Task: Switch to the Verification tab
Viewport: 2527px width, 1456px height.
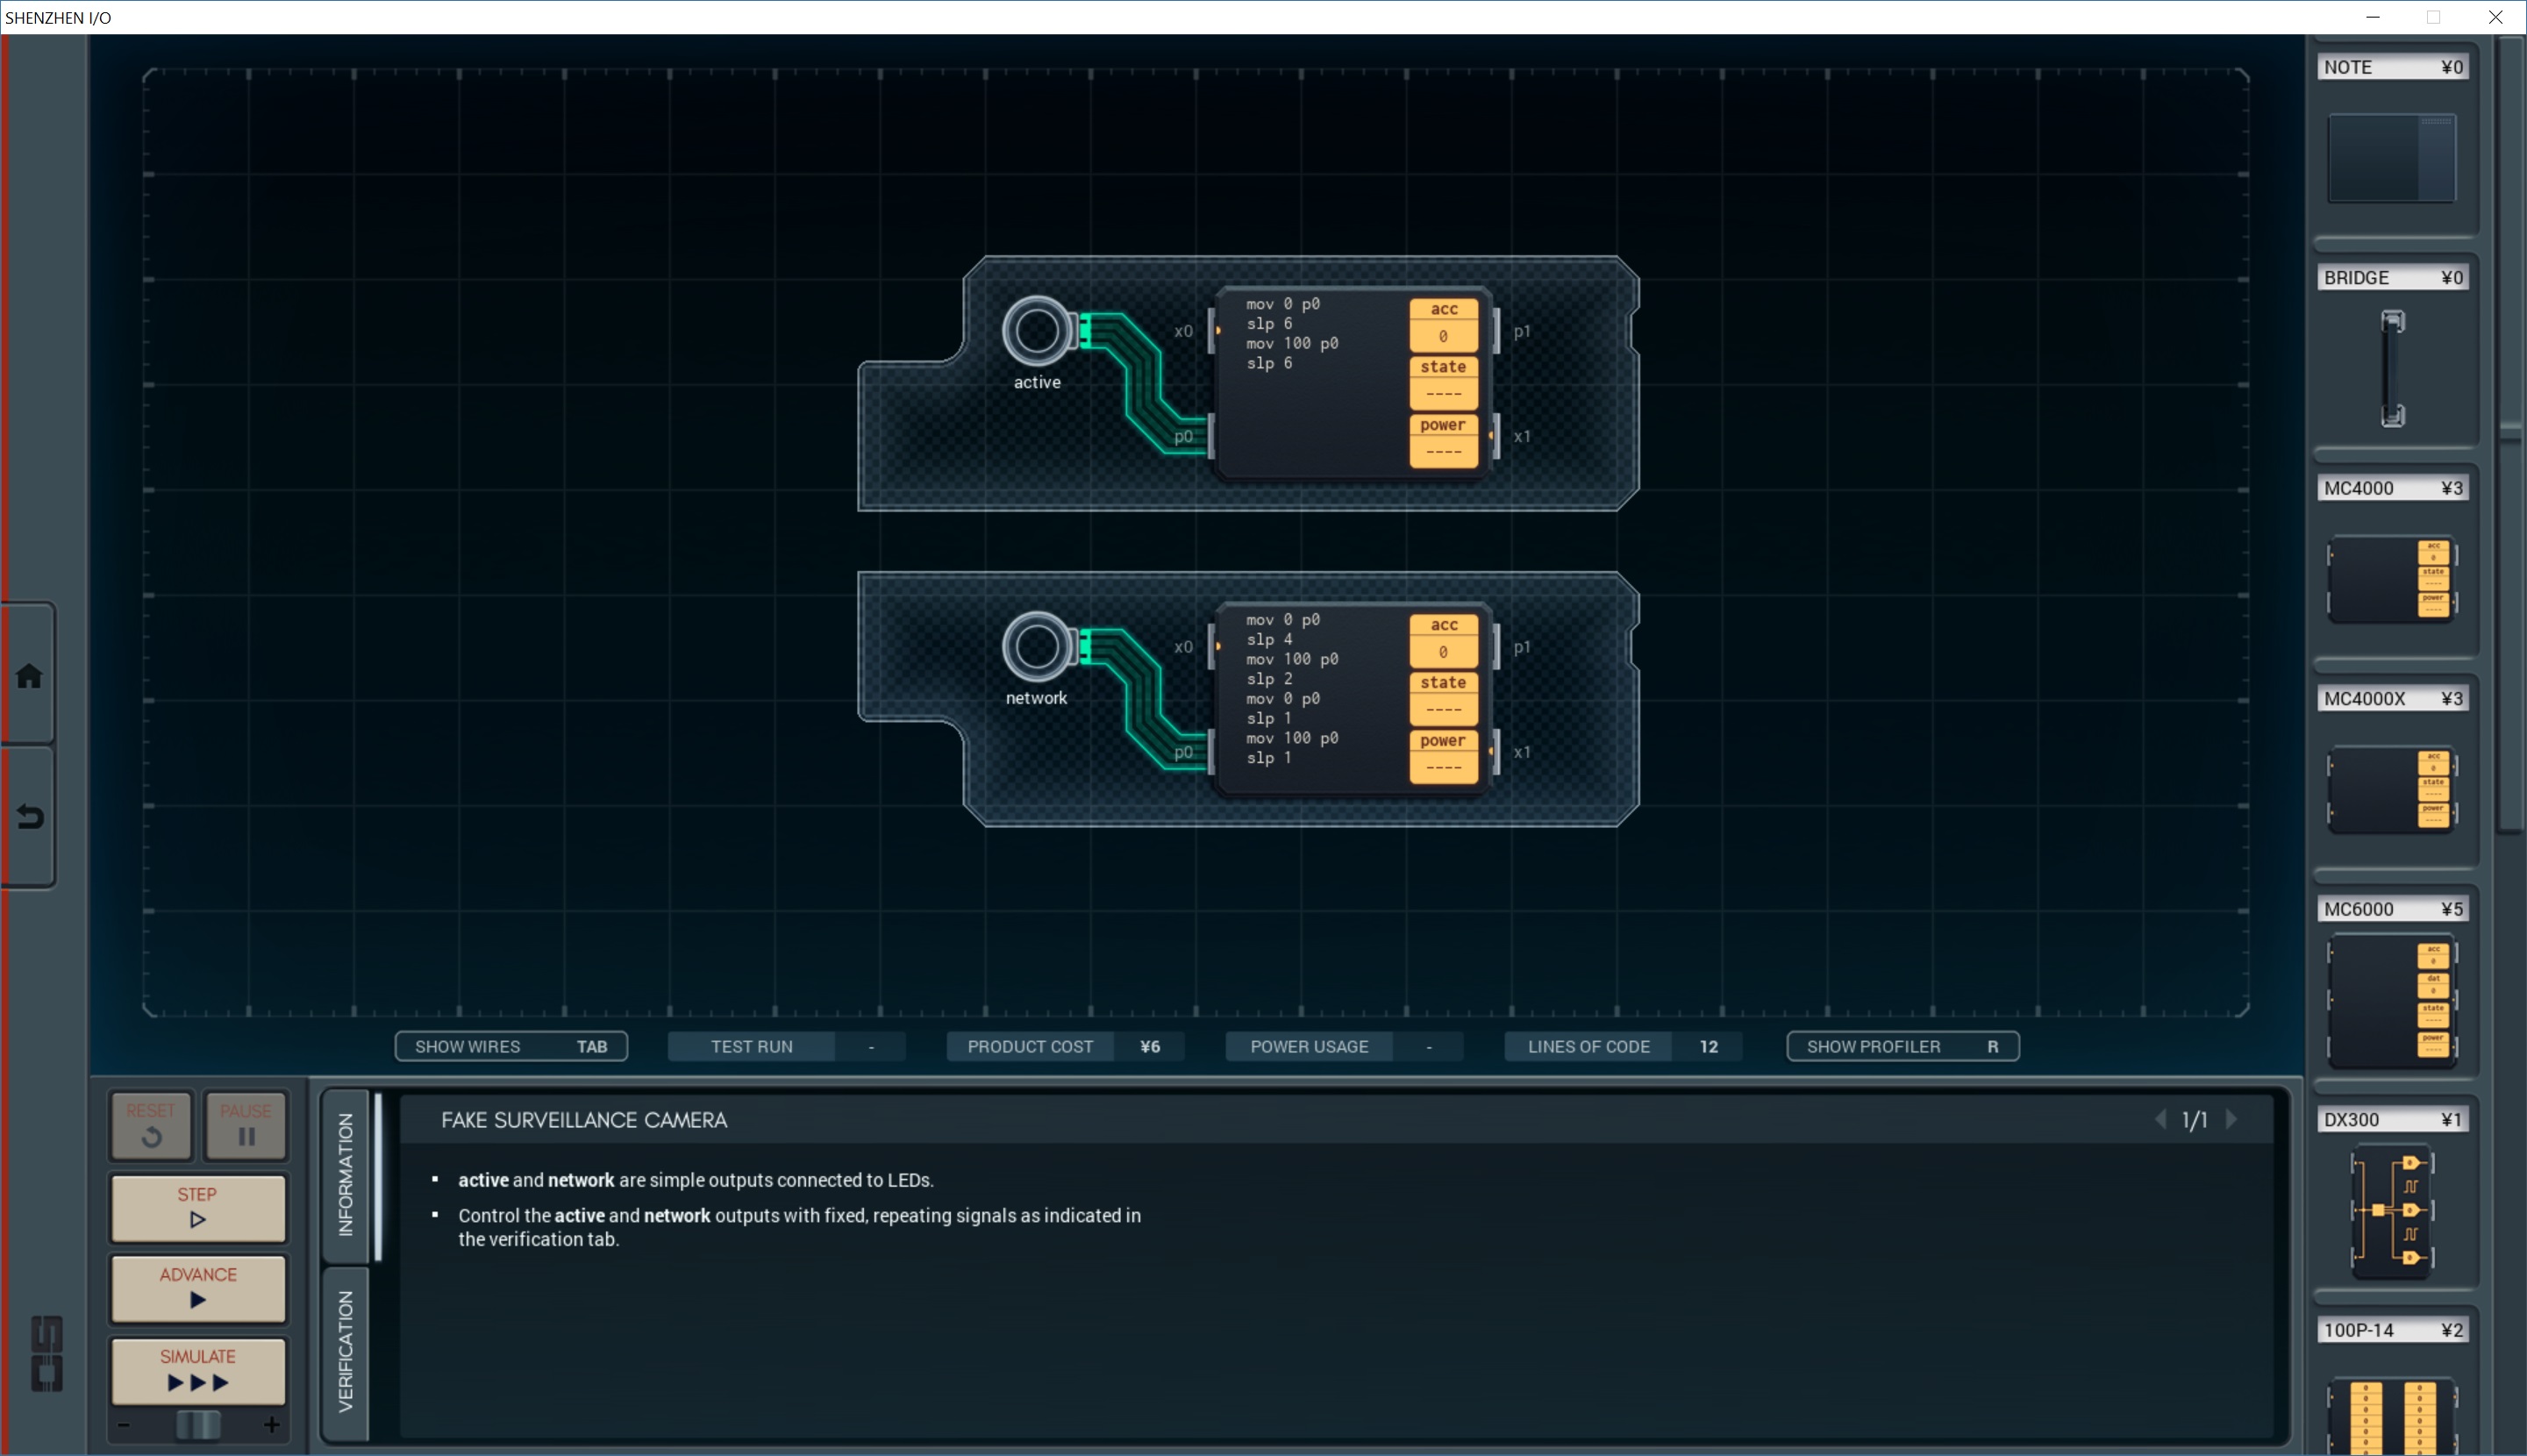Action: [x=346, y=1351]
